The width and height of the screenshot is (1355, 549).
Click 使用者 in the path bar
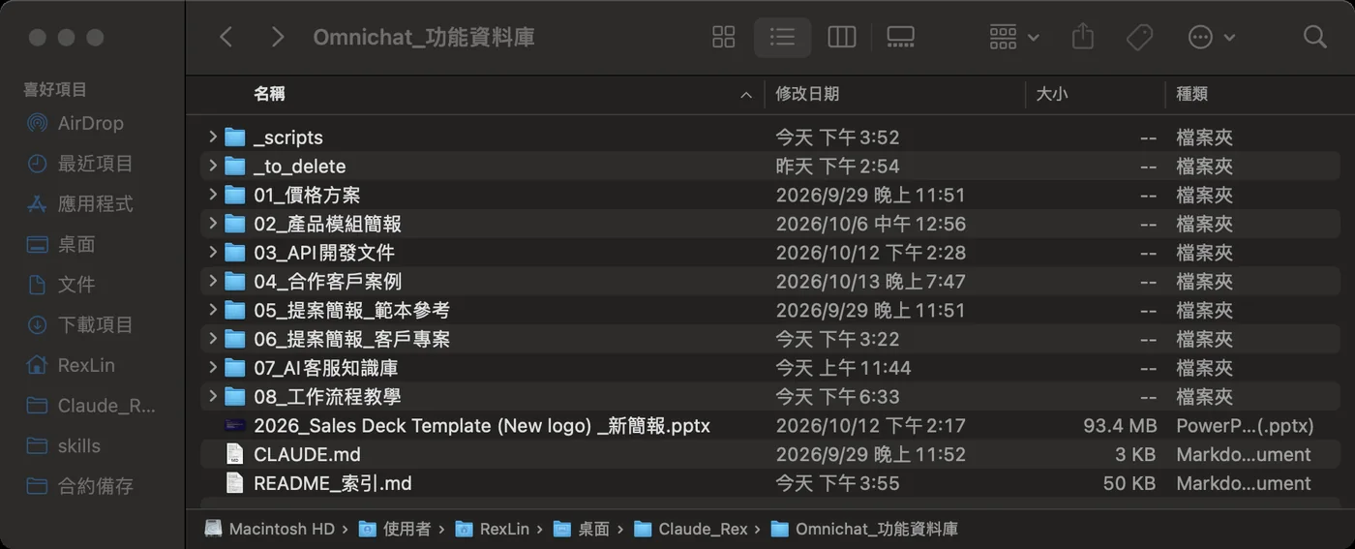pos(395,529)
